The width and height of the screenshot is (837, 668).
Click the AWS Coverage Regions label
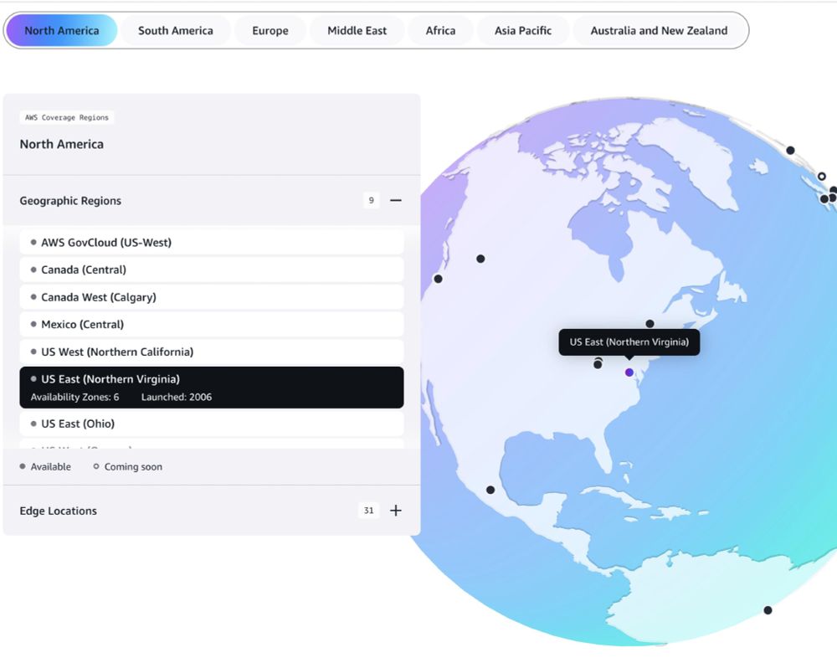coord(67,117)
